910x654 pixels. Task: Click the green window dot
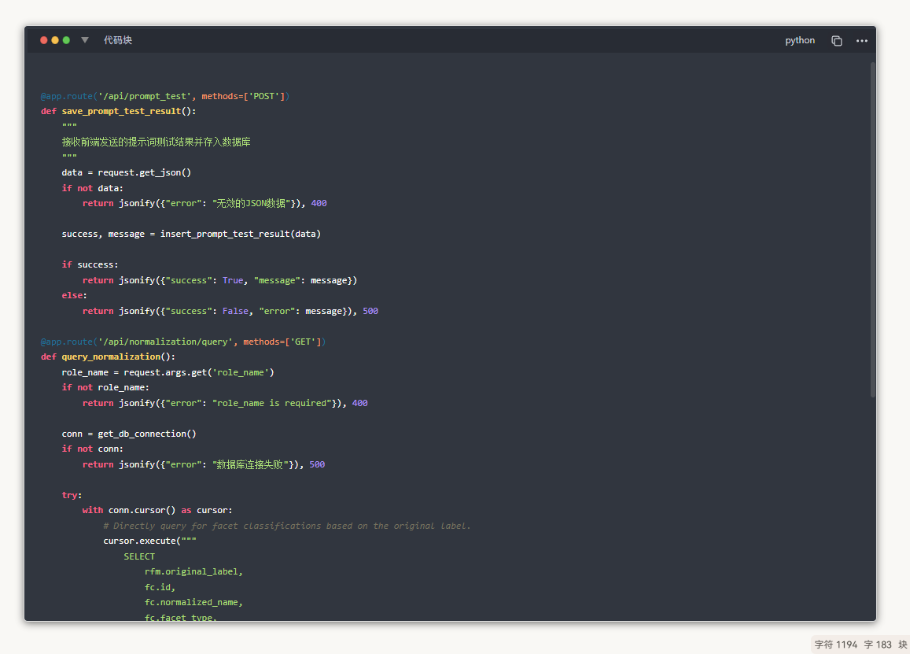click(x=66, y=40)
